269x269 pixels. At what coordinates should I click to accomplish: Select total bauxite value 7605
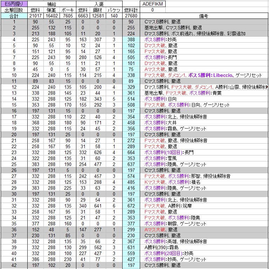[68, 16]
